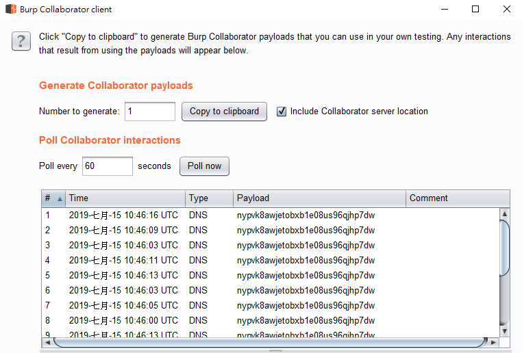Click the help question mark icon
This screenshot has width=522, height=353.
point(21,41)
